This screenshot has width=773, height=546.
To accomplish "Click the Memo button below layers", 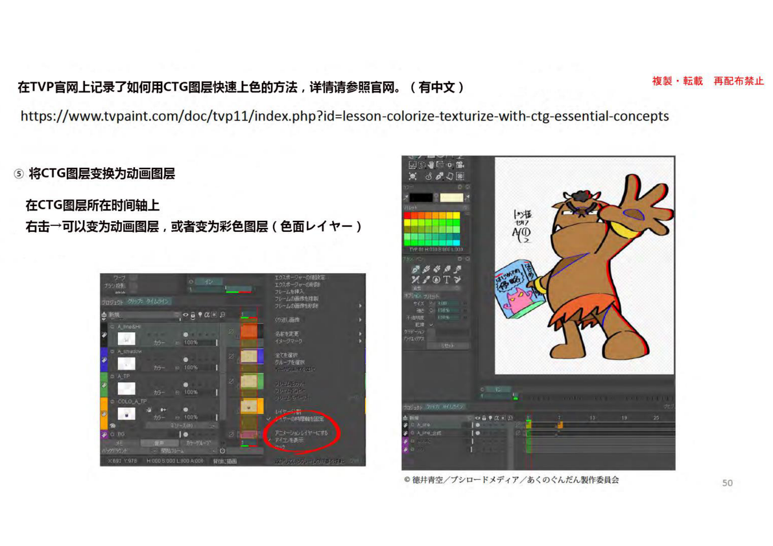I will tap(119, 443).
